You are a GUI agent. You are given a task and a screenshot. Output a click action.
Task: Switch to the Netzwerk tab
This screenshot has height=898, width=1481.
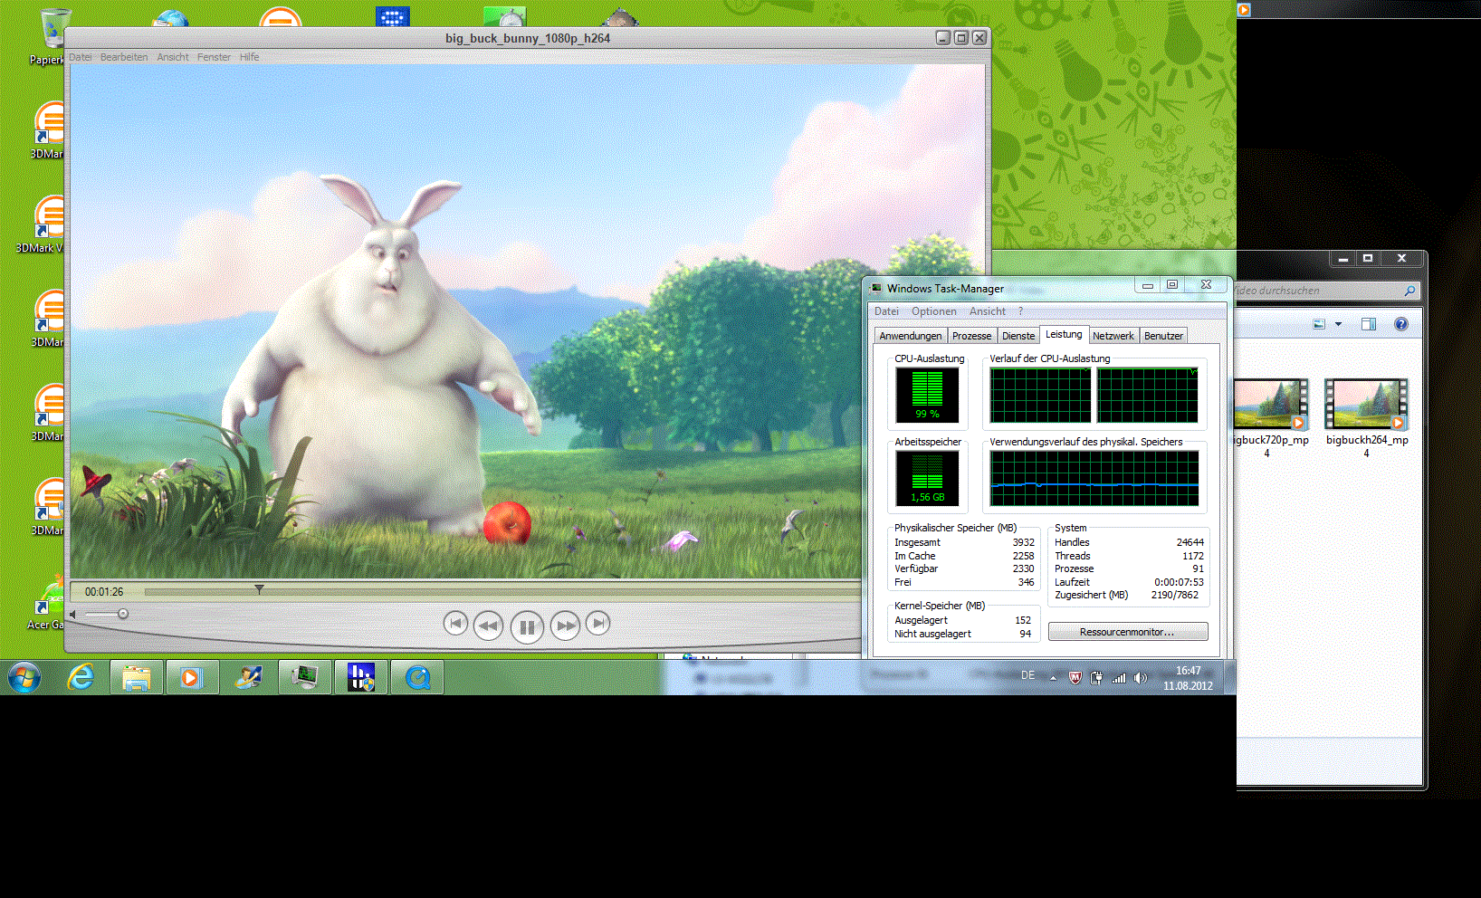pyautogui.click(x=1113, y=336)
